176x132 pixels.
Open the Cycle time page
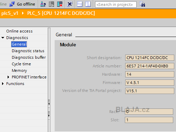[21, 64]
